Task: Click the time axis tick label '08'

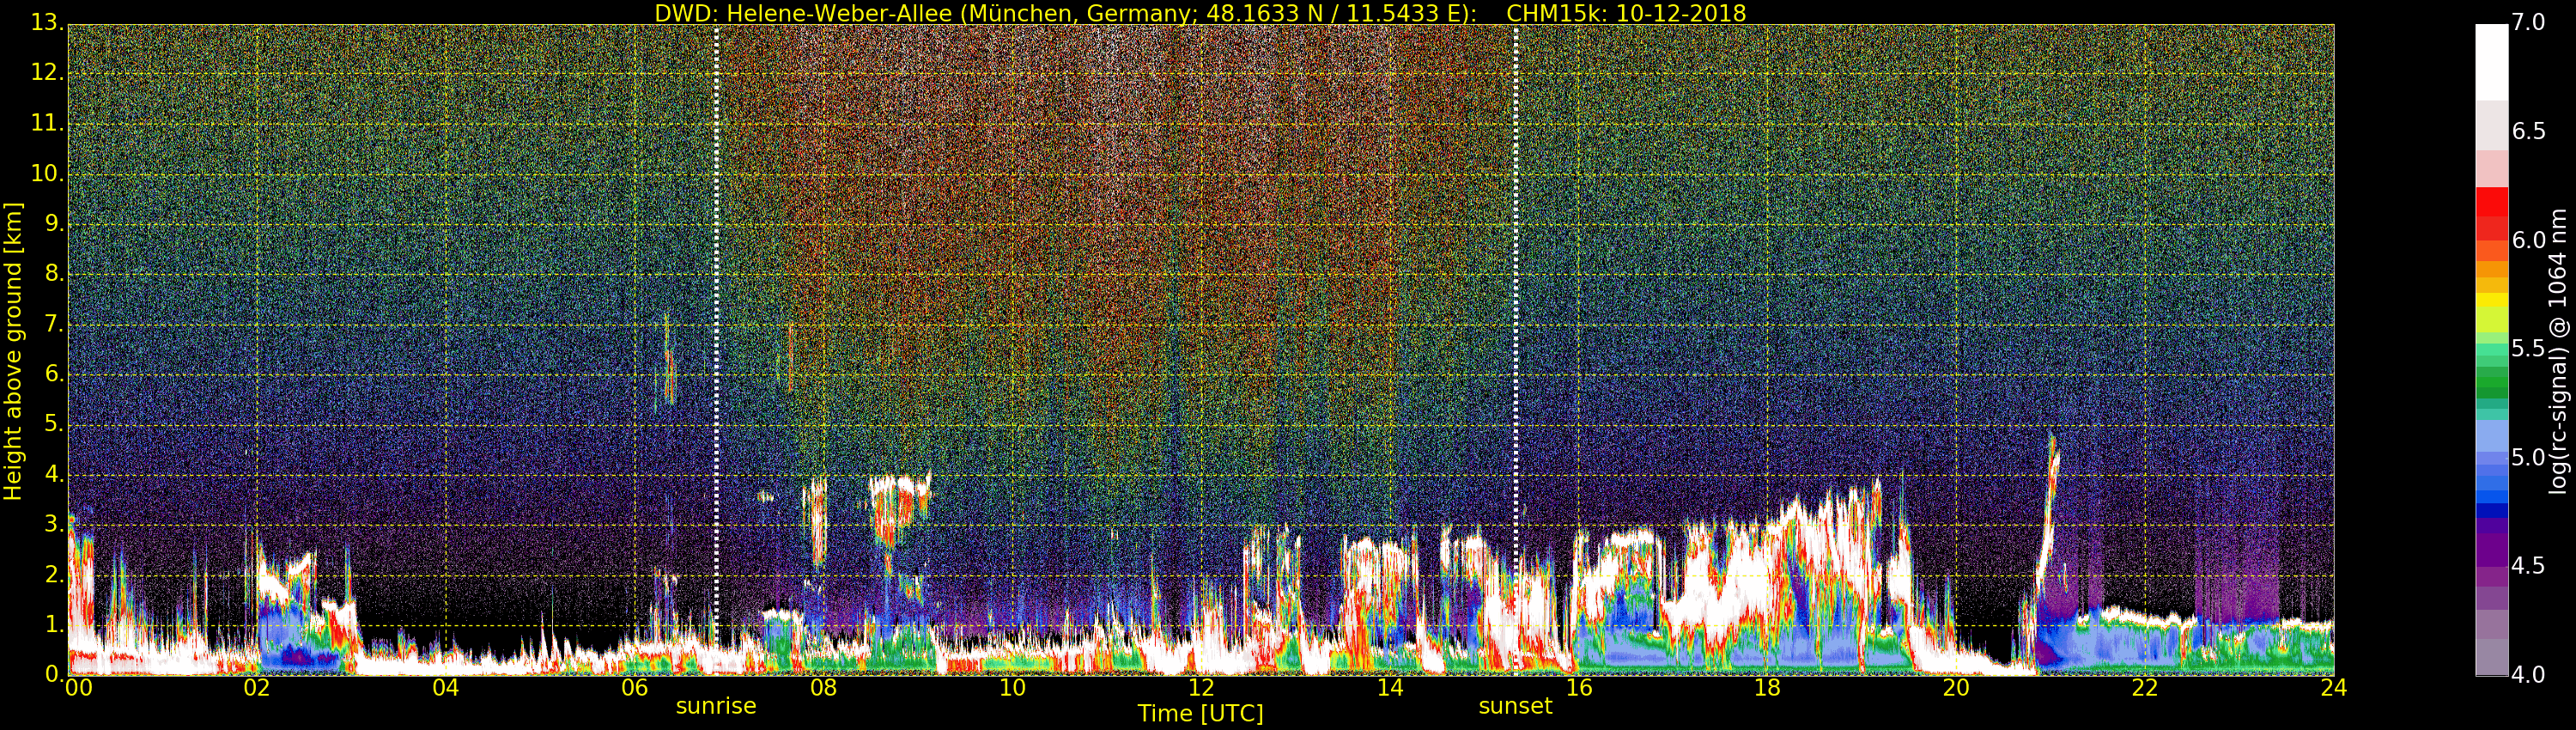Action: pos(823,688)
